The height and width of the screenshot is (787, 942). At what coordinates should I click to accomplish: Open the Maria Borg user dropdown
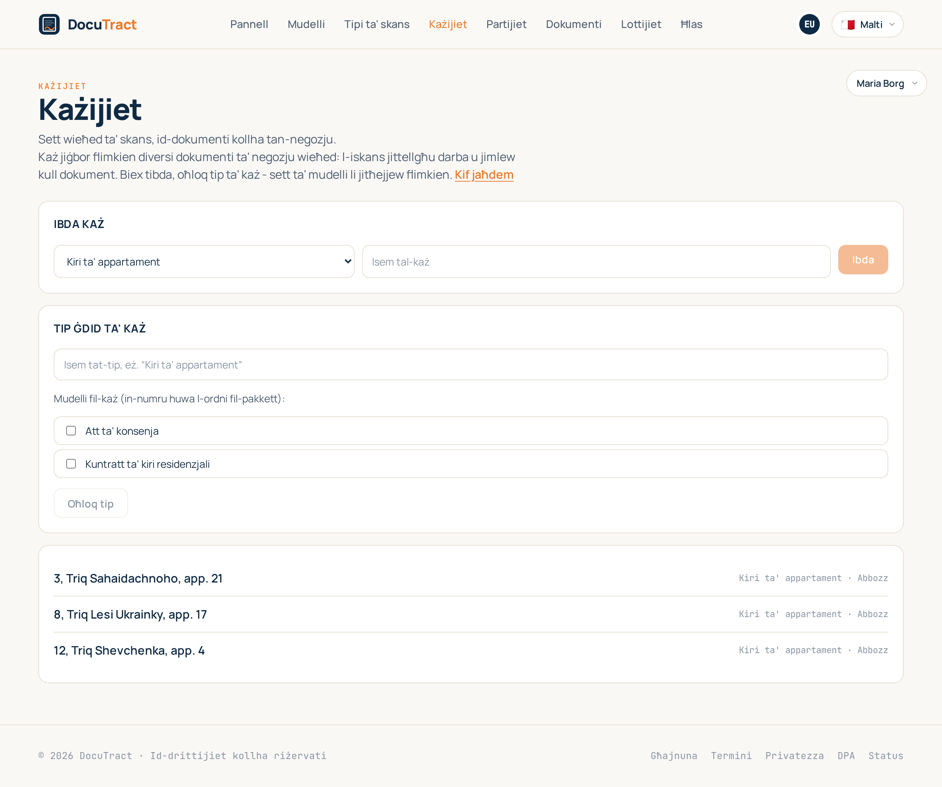tap(886, 83)
